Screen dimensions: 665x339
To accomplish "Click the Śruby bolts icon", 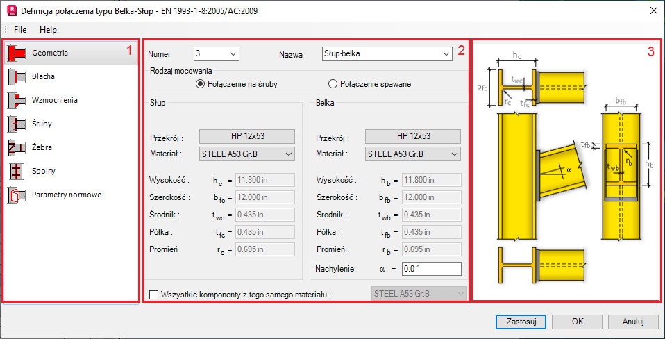I will pyautogui.click(x=17, y=124).
